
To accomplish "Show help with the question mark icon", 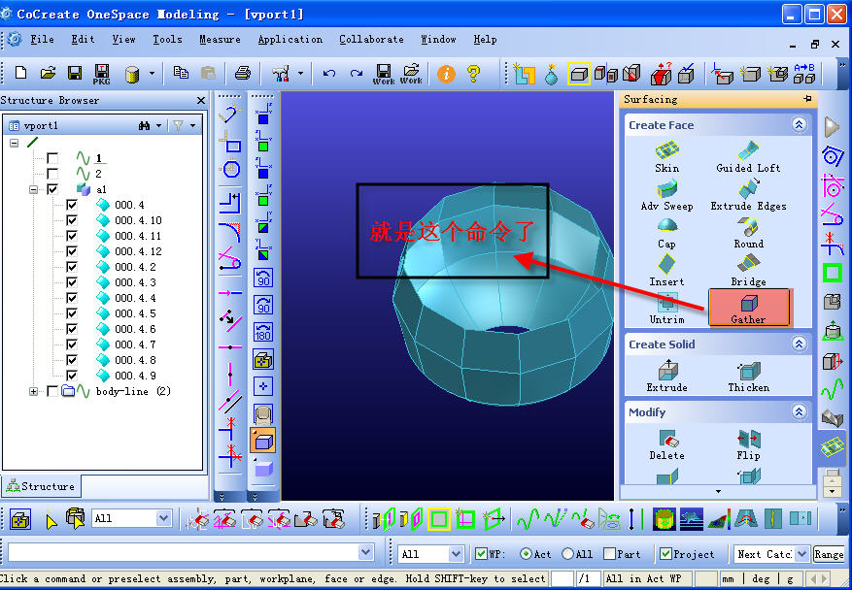I will coord(473,74).
